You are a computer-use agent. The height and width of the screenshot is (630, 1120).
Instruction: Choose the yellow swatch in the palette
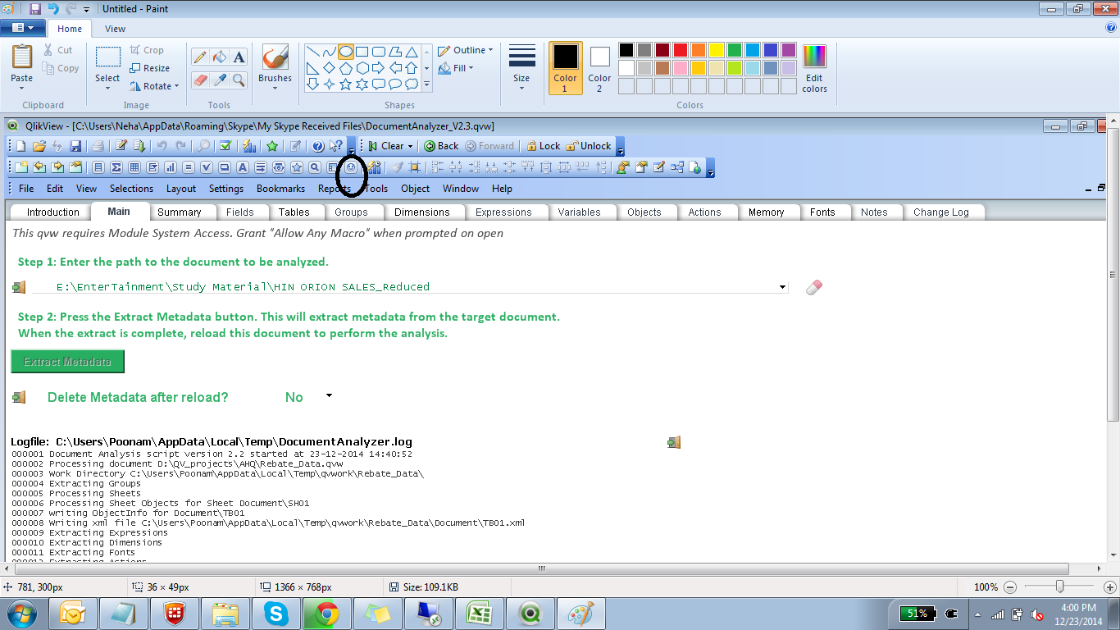tap(716, 50)
